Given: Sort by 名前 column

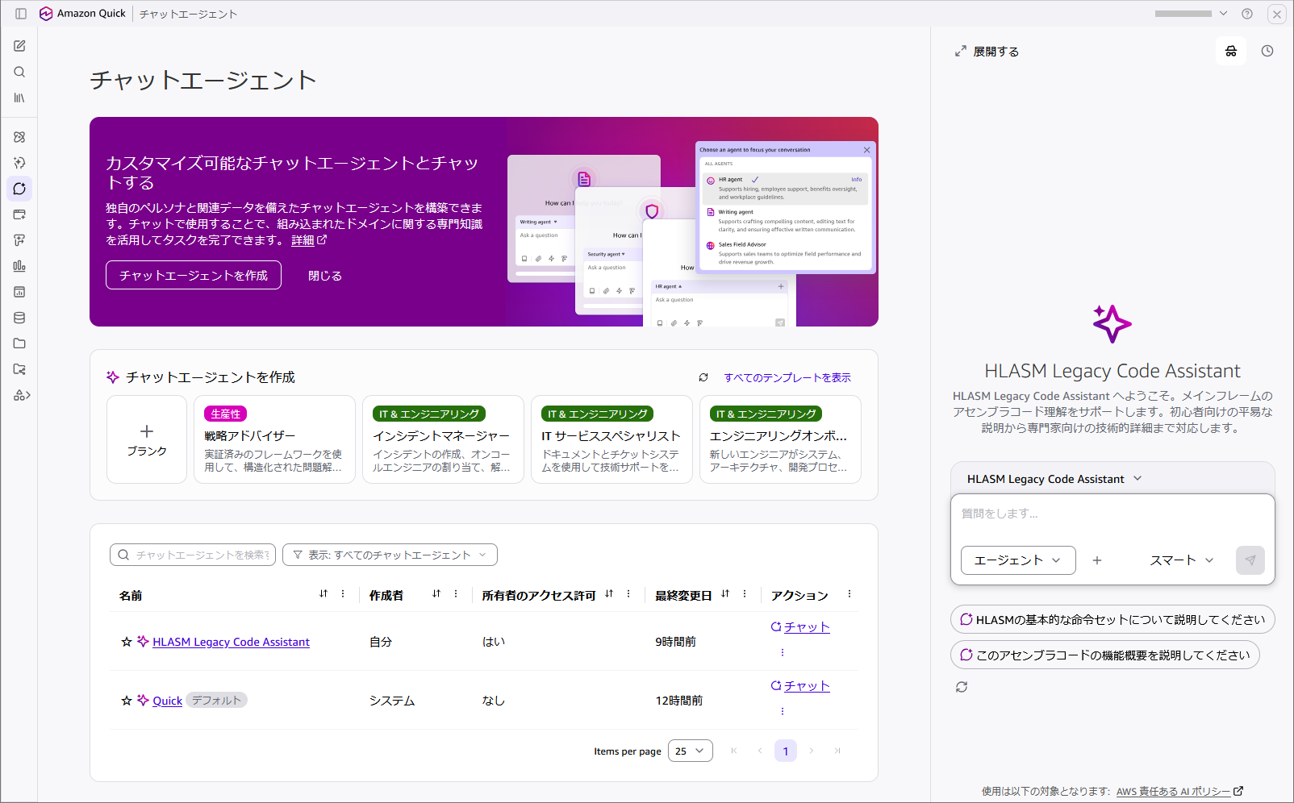Looking at the screenshot, I should pyautogui.click(x=323, y=593).
